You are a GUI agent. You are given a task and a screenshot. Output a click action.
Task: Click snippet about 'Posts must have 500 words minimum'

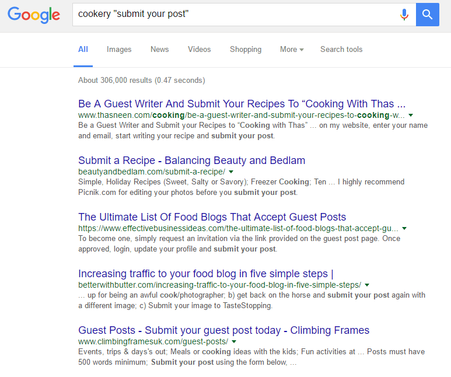click(x=251, y=357)
